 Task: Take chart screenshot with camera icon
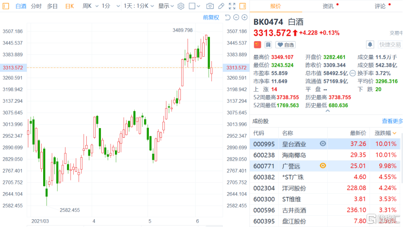pos(210,6)
